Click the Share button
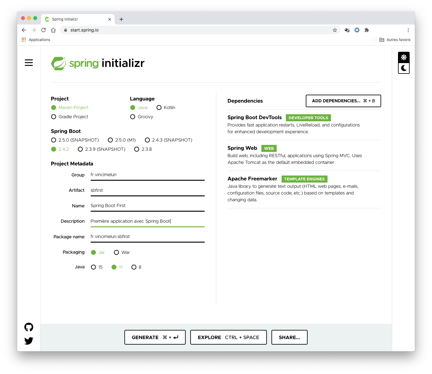 tap(289, 337)
